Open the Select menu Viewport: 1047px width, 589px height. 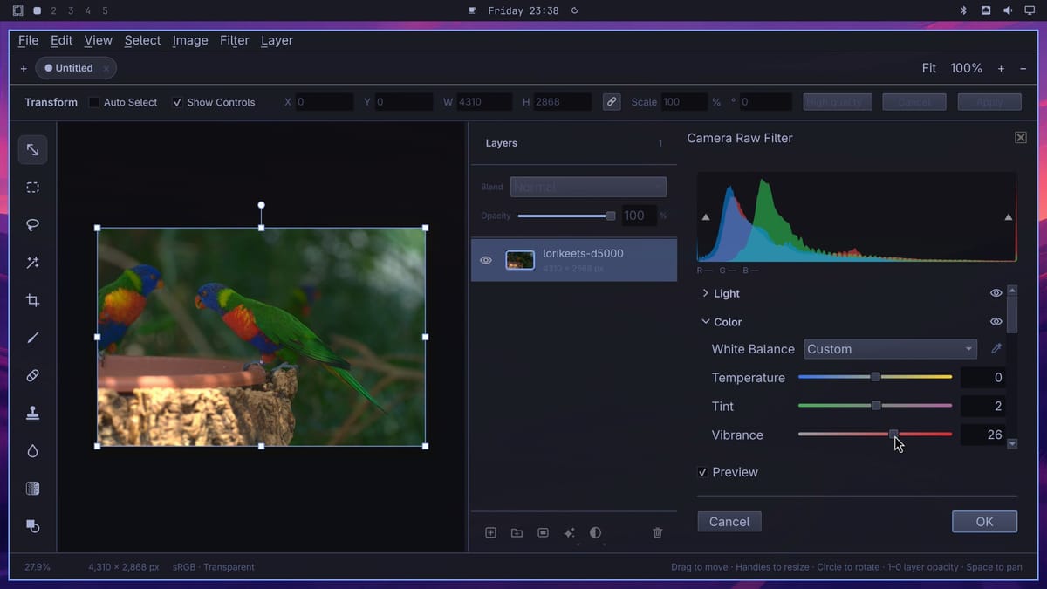point(142,40)
